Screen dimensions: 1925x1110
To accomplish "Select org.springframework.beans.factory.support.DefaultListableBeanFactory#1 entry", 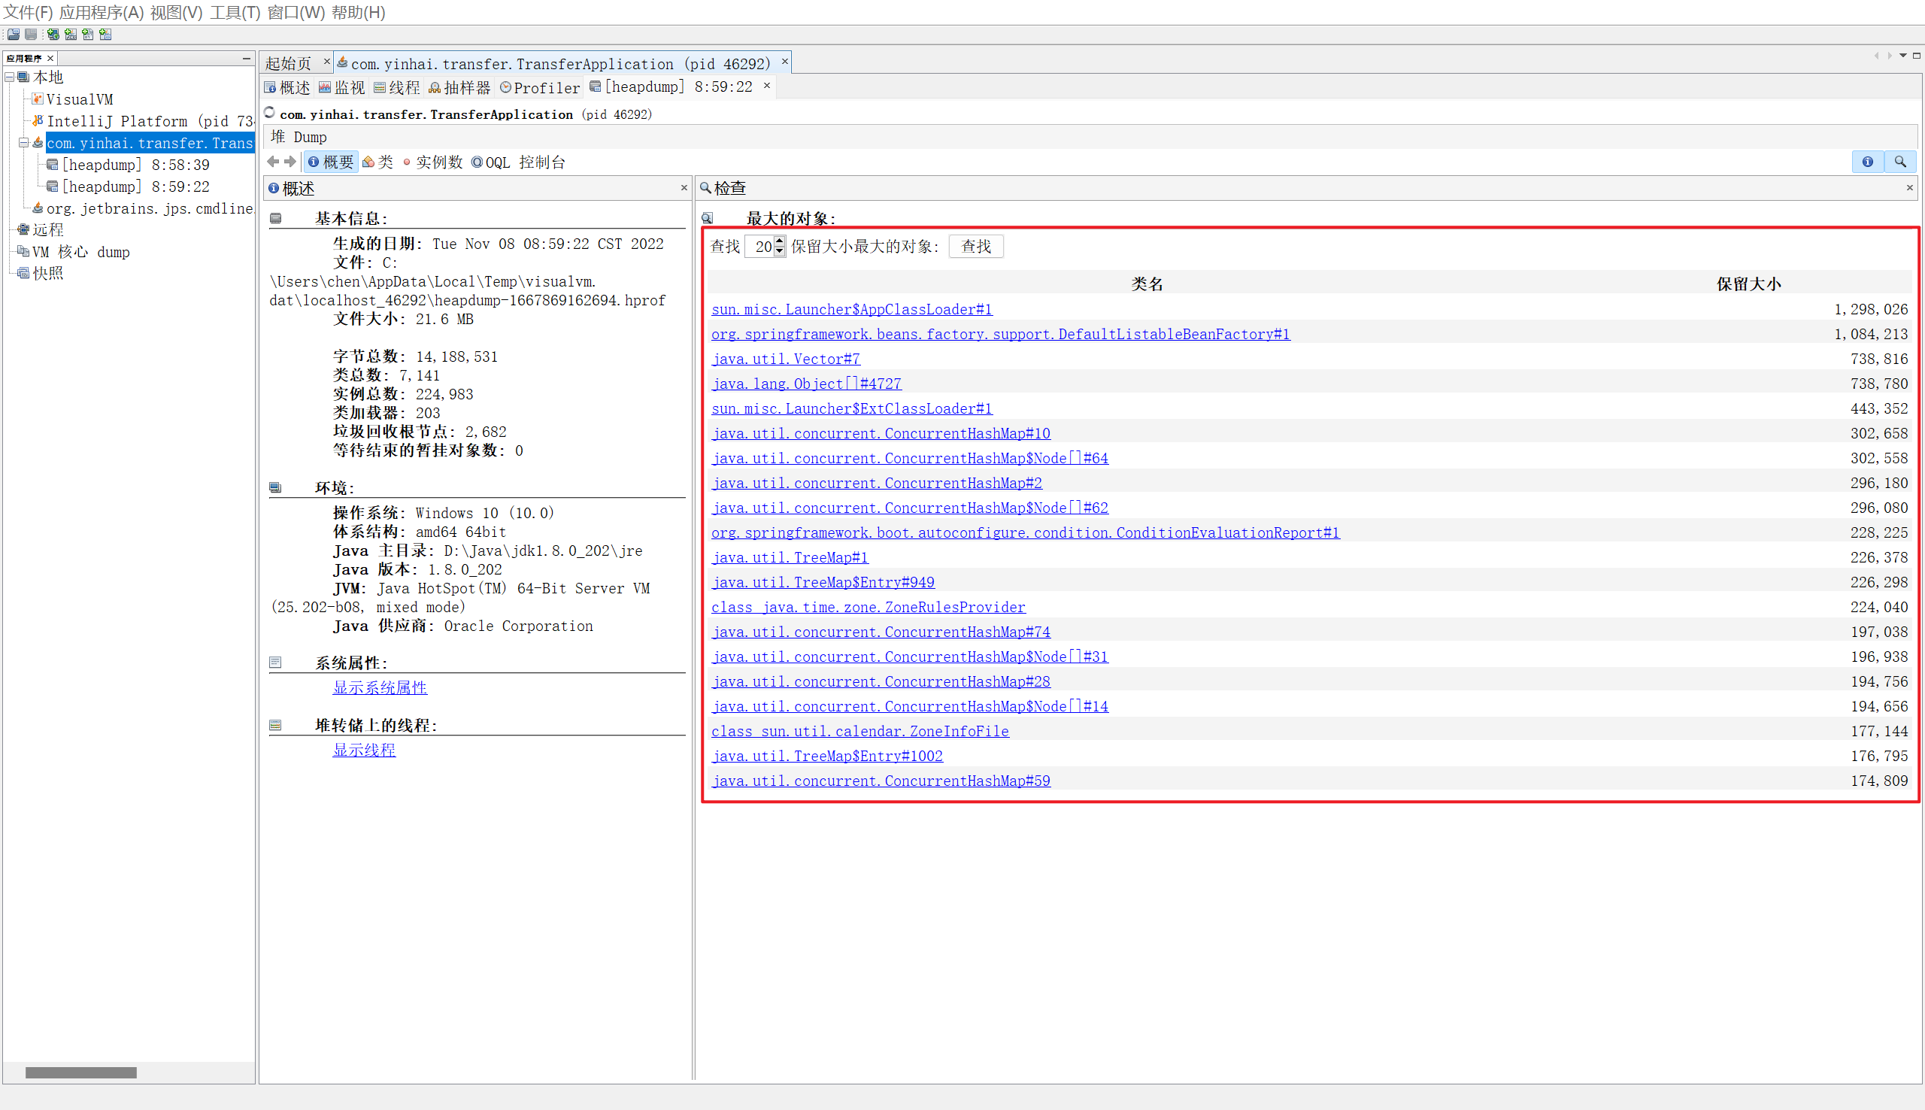I will click(999, 333).
